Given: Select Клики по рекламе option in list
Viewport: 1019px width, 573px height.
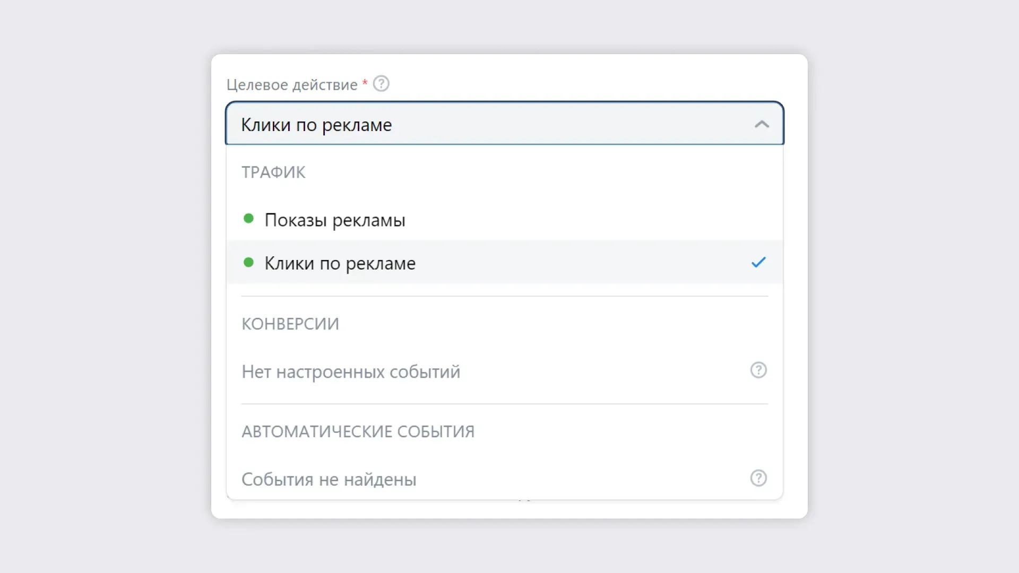Looking at the screenshot, I should click(x=505, y=263).
